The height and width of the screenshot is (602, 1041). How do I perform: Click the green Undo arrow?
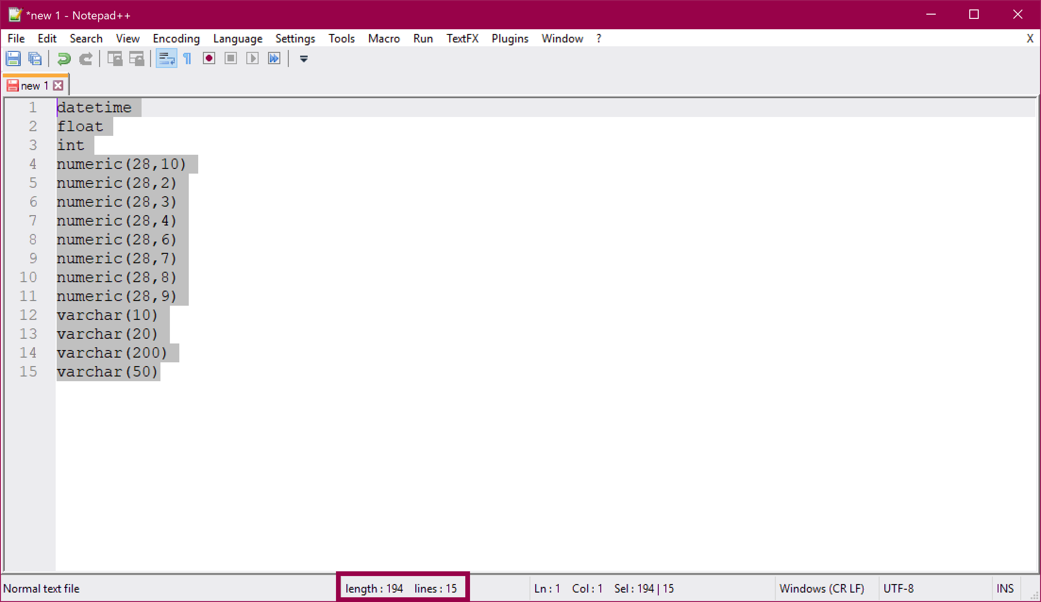coord(64,59)
